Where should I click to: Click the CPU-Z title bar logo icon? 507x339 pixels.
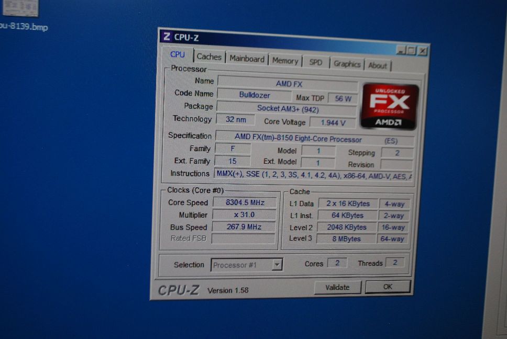click(x=167, y=37)
